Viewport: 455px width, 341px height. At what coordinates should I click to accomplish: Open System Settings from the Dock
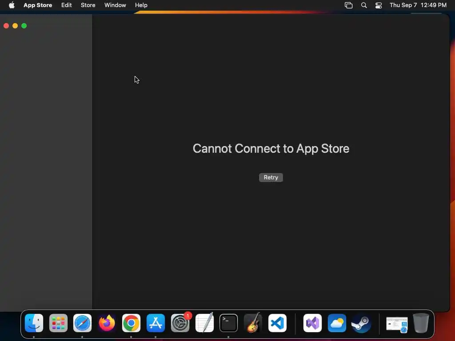[x=180, y=323]
